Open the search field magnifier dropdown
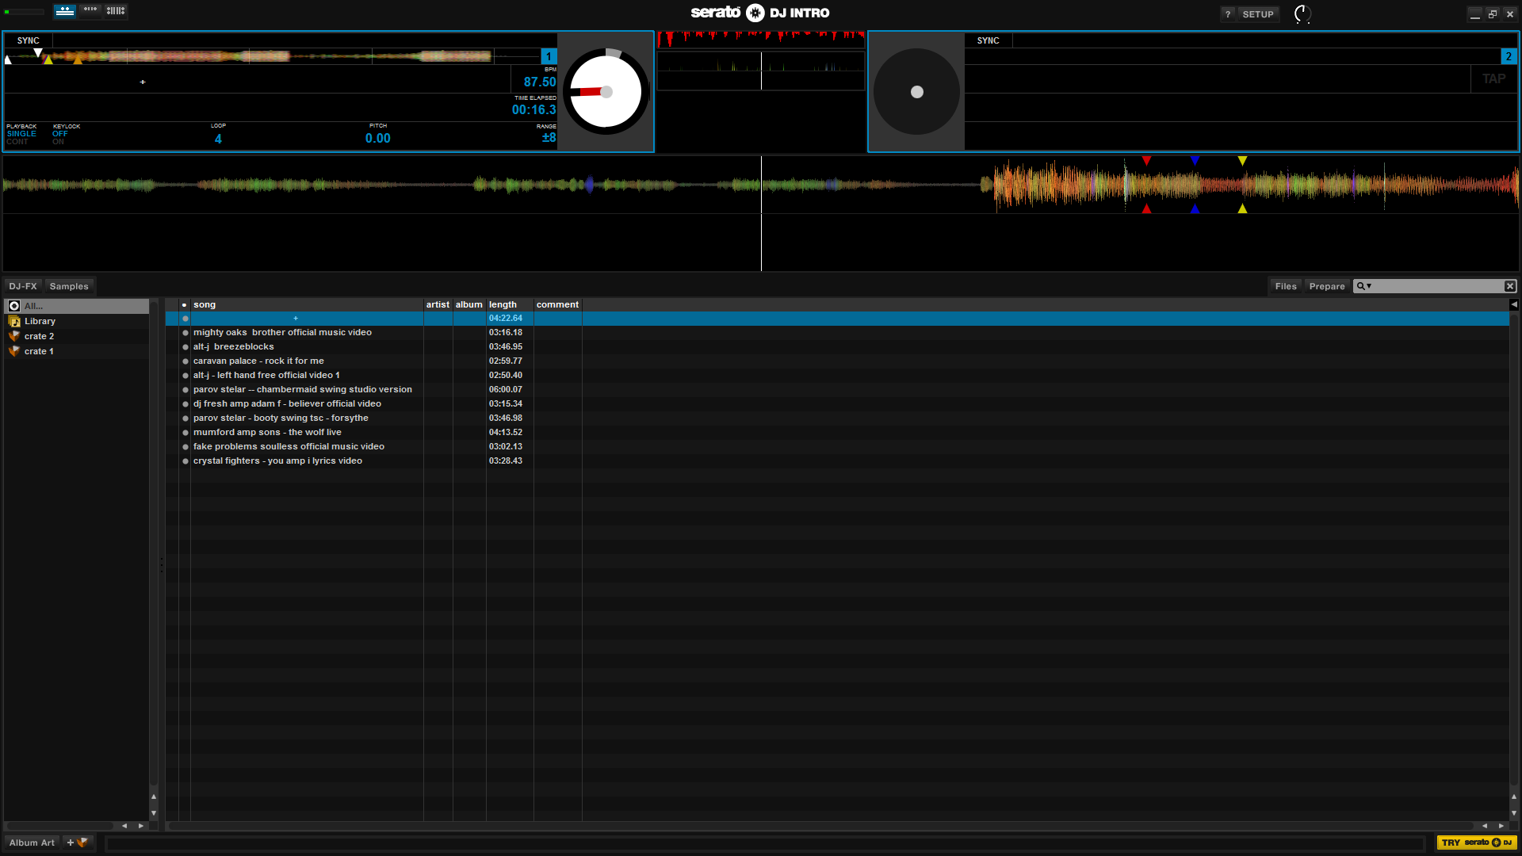1522x856 pixels. [1363, 286]
